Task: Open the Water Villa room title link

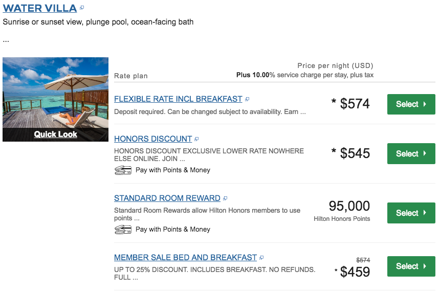Action: point(40,8)
